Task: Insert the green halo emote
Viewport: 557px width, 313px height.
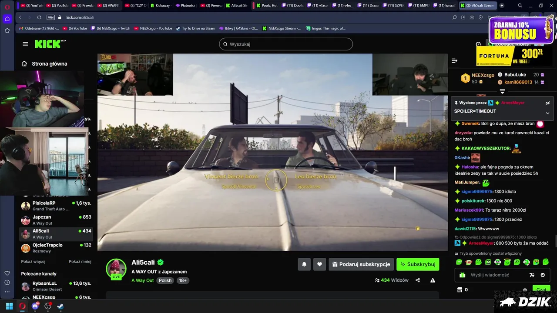Action: [x=507, y=262]
